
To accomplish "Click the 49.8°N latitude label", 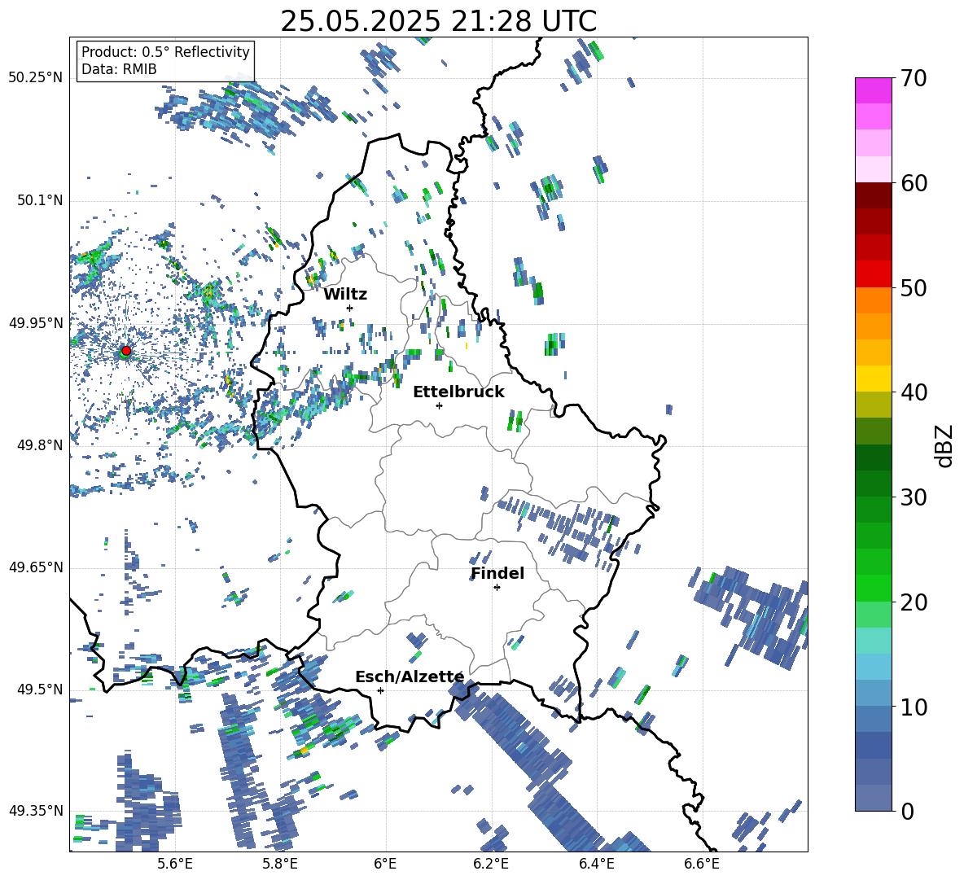I will pyautogui.click(x=40, y=445).
